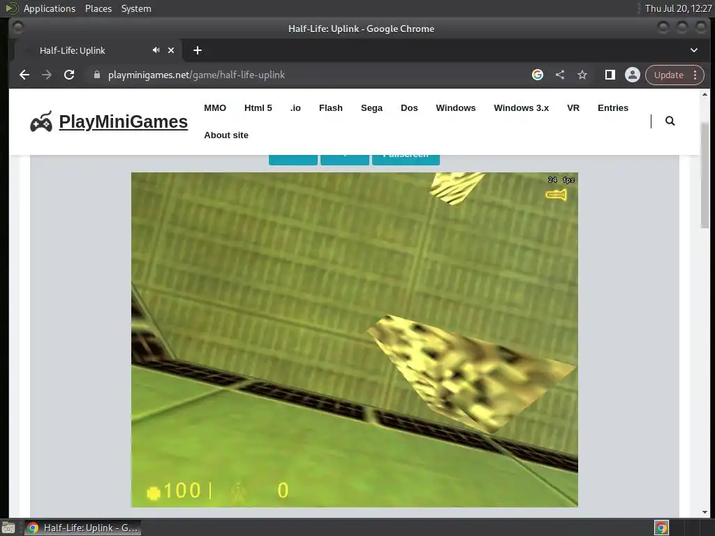Click the PlayMiniGames title link
Image resolution: width=715 pixels, height=536 pixels.
click(x=123, y=121)
